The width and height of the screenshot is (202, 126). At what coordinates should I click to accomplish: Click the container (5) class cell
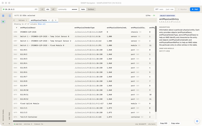[137, 117]
